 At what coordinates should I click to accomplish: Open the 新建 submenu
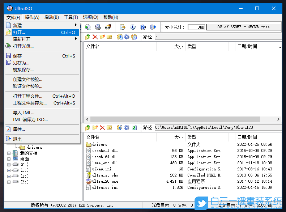[42, 25]
